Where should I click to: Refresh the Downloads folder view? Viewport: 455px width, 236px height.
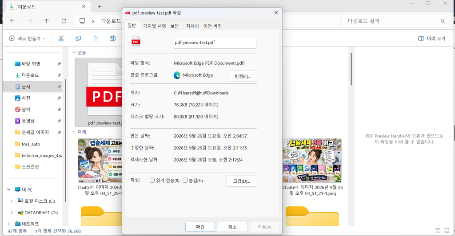click(x=64, y=21)
